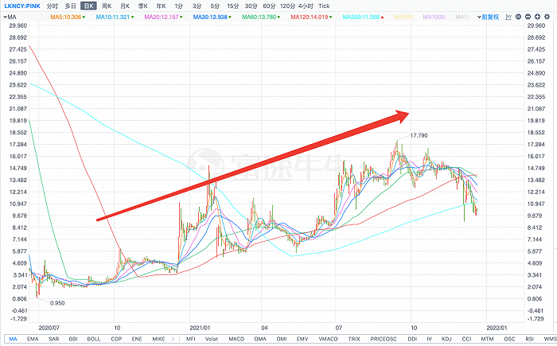Screen dimensions: 557x346
Task: Switch to the 1分 interval
Action: (179, 6)
